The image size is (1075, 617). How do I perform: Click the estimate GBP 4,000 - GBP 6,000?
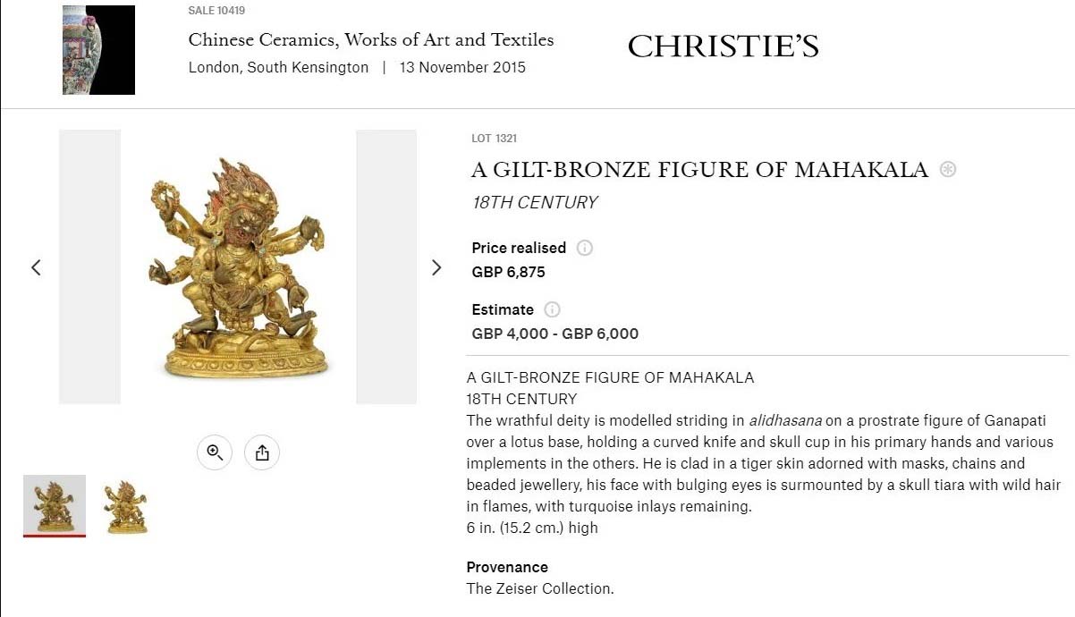coord(555,334)
